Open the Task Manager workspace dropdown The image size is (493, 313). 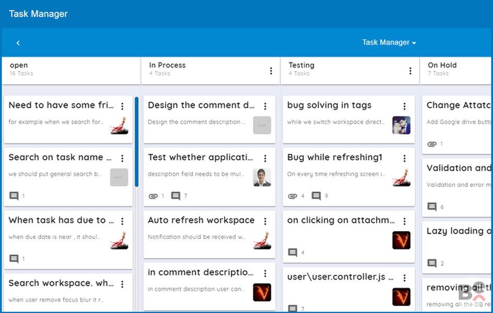389,43
